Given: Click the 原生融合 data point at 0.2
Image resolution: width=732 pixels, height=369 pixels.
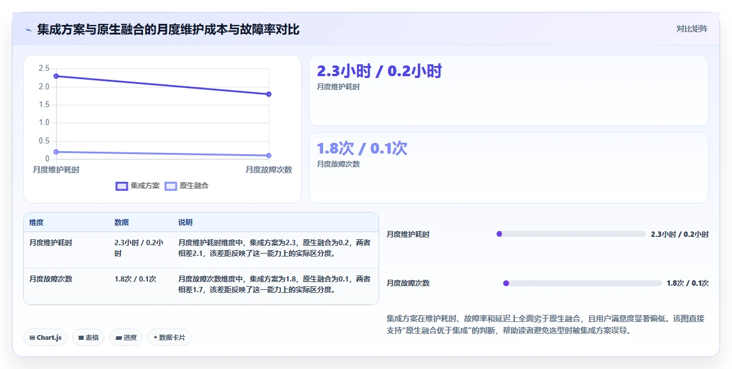Looking at the screenshot, I should pyautogui.click(x=56, y=152).
